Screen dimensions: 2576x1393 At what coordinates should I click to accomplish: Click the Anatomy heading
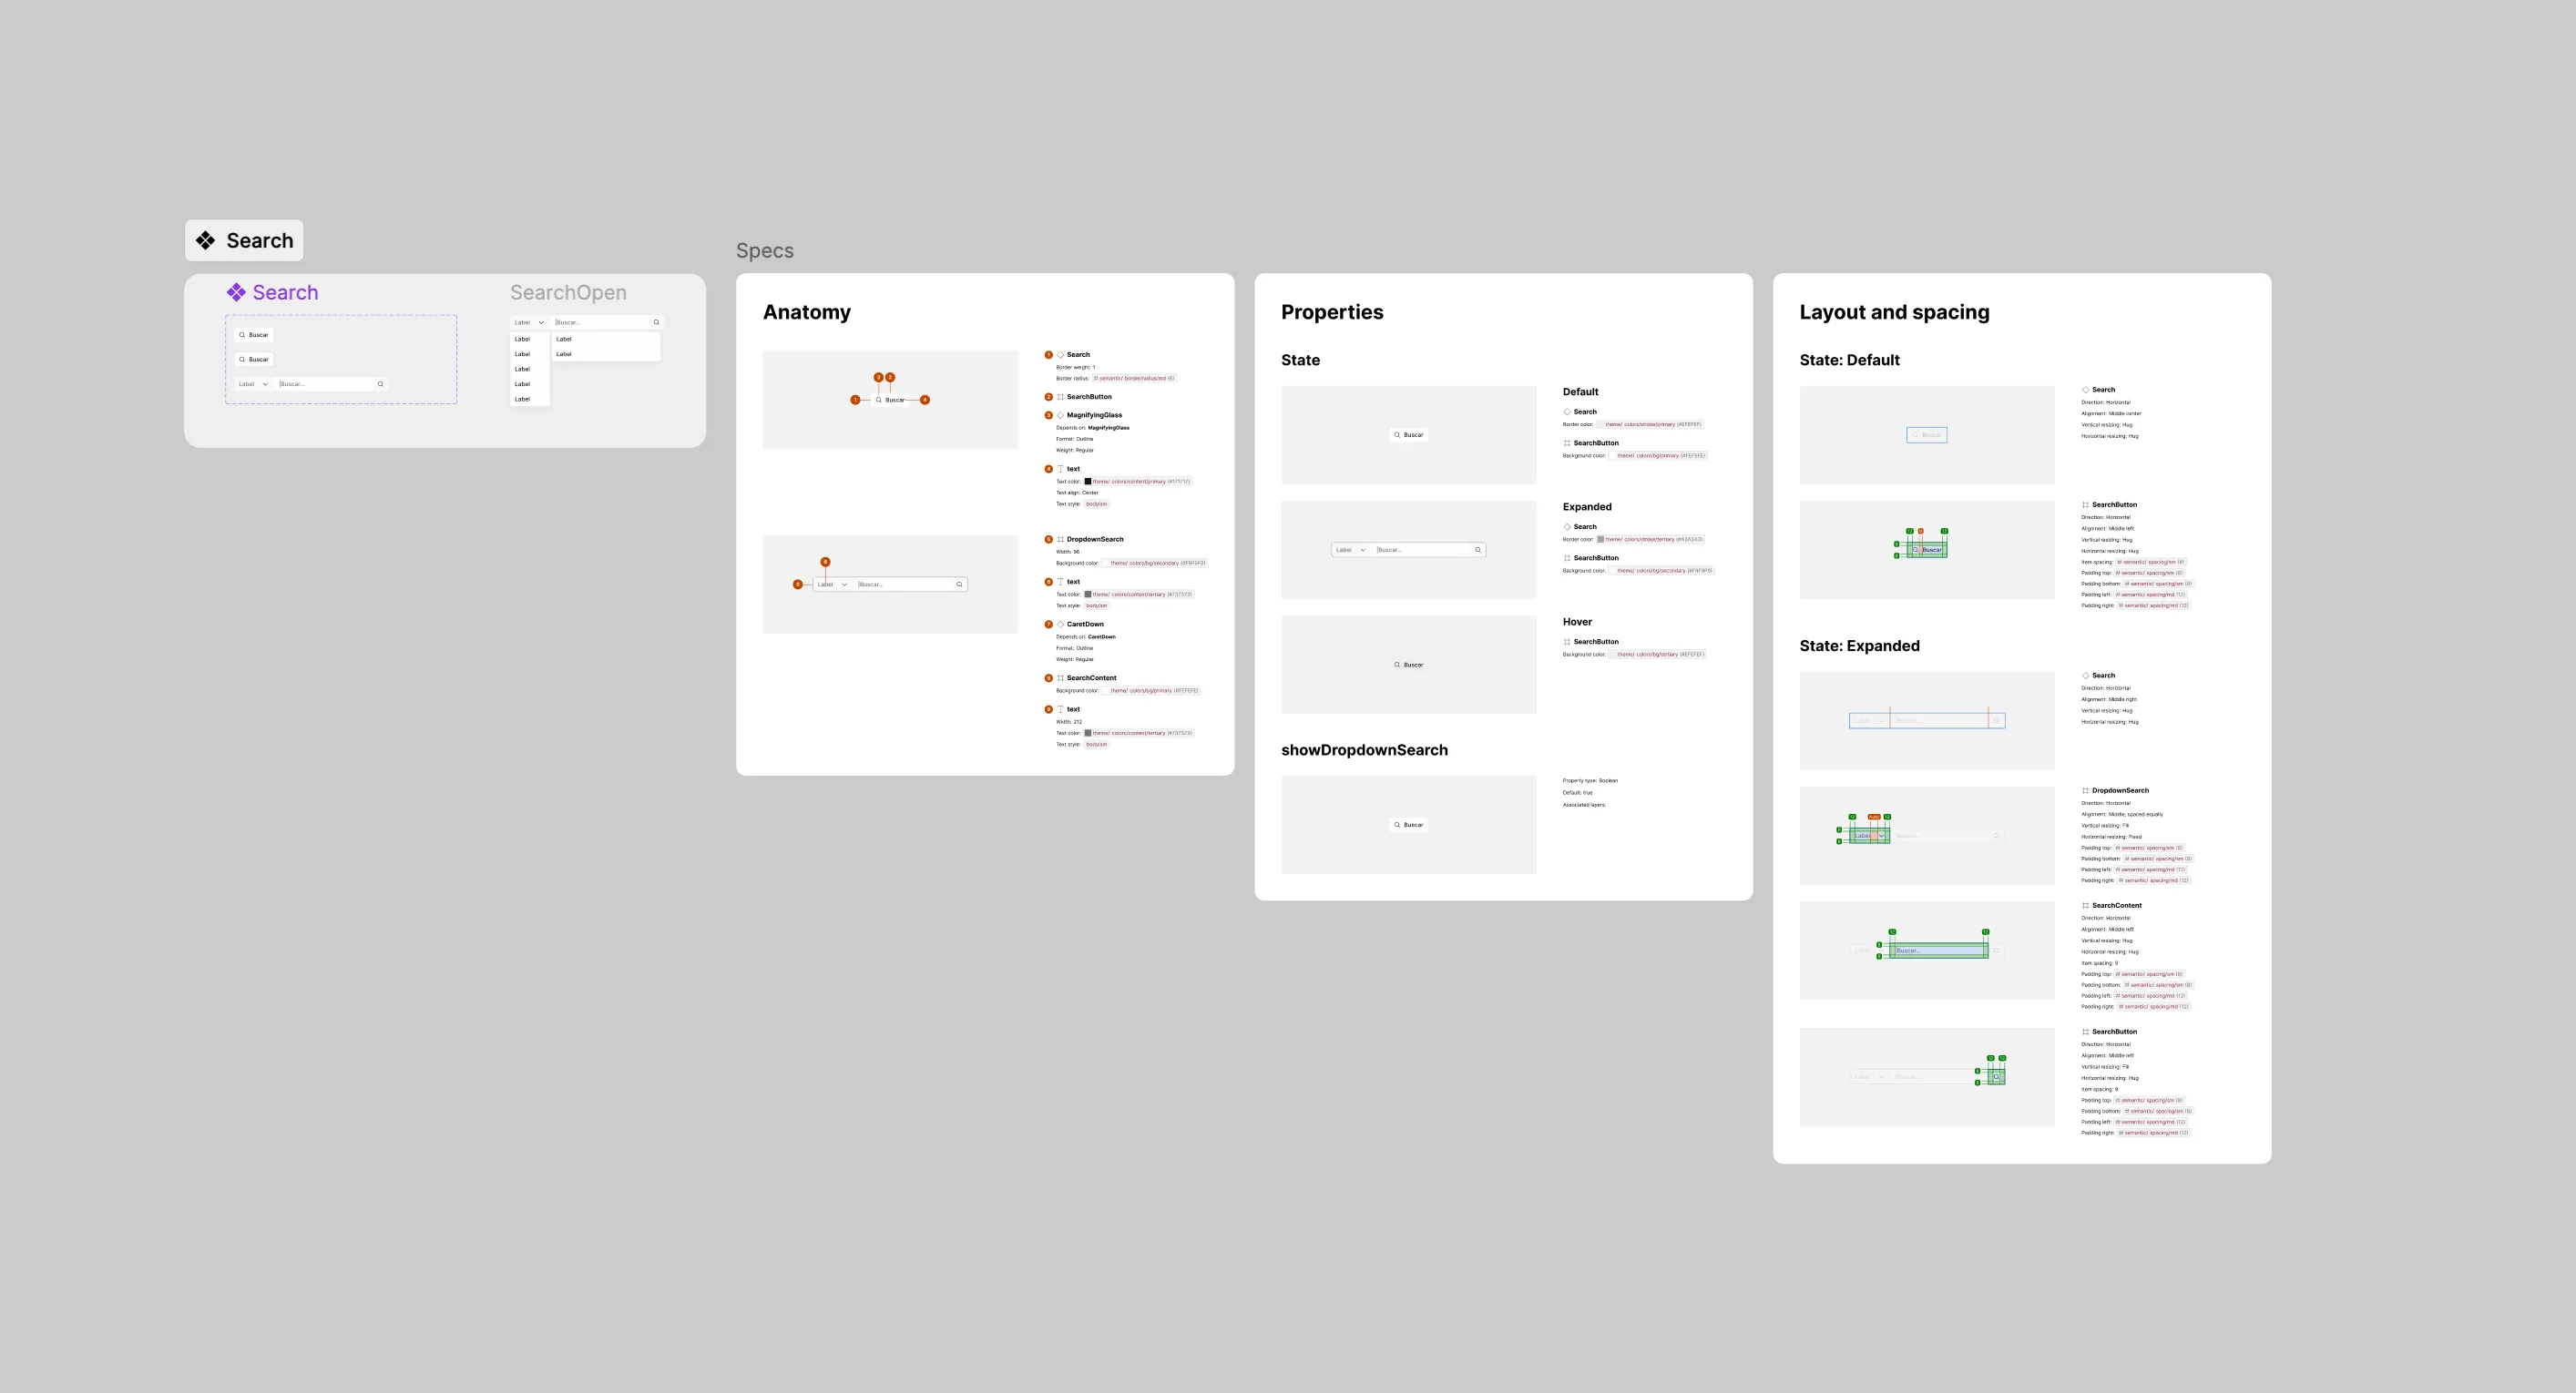(x=807, y=311)
